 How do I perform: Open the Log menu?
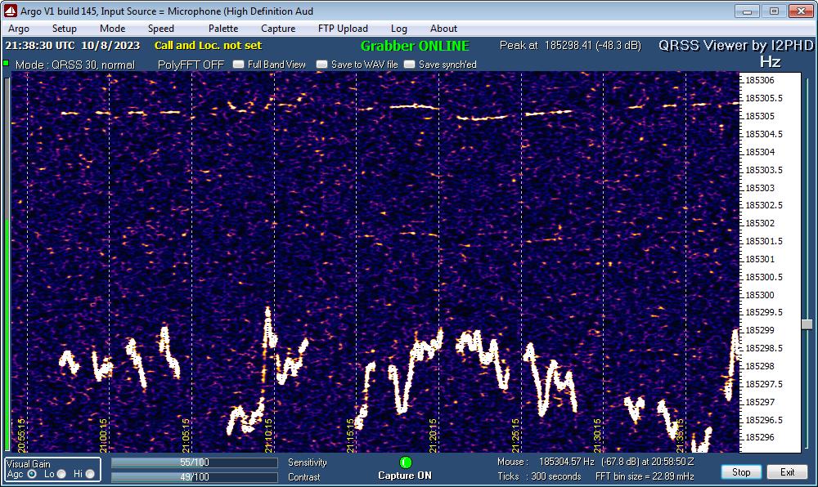tap(399, 29)
